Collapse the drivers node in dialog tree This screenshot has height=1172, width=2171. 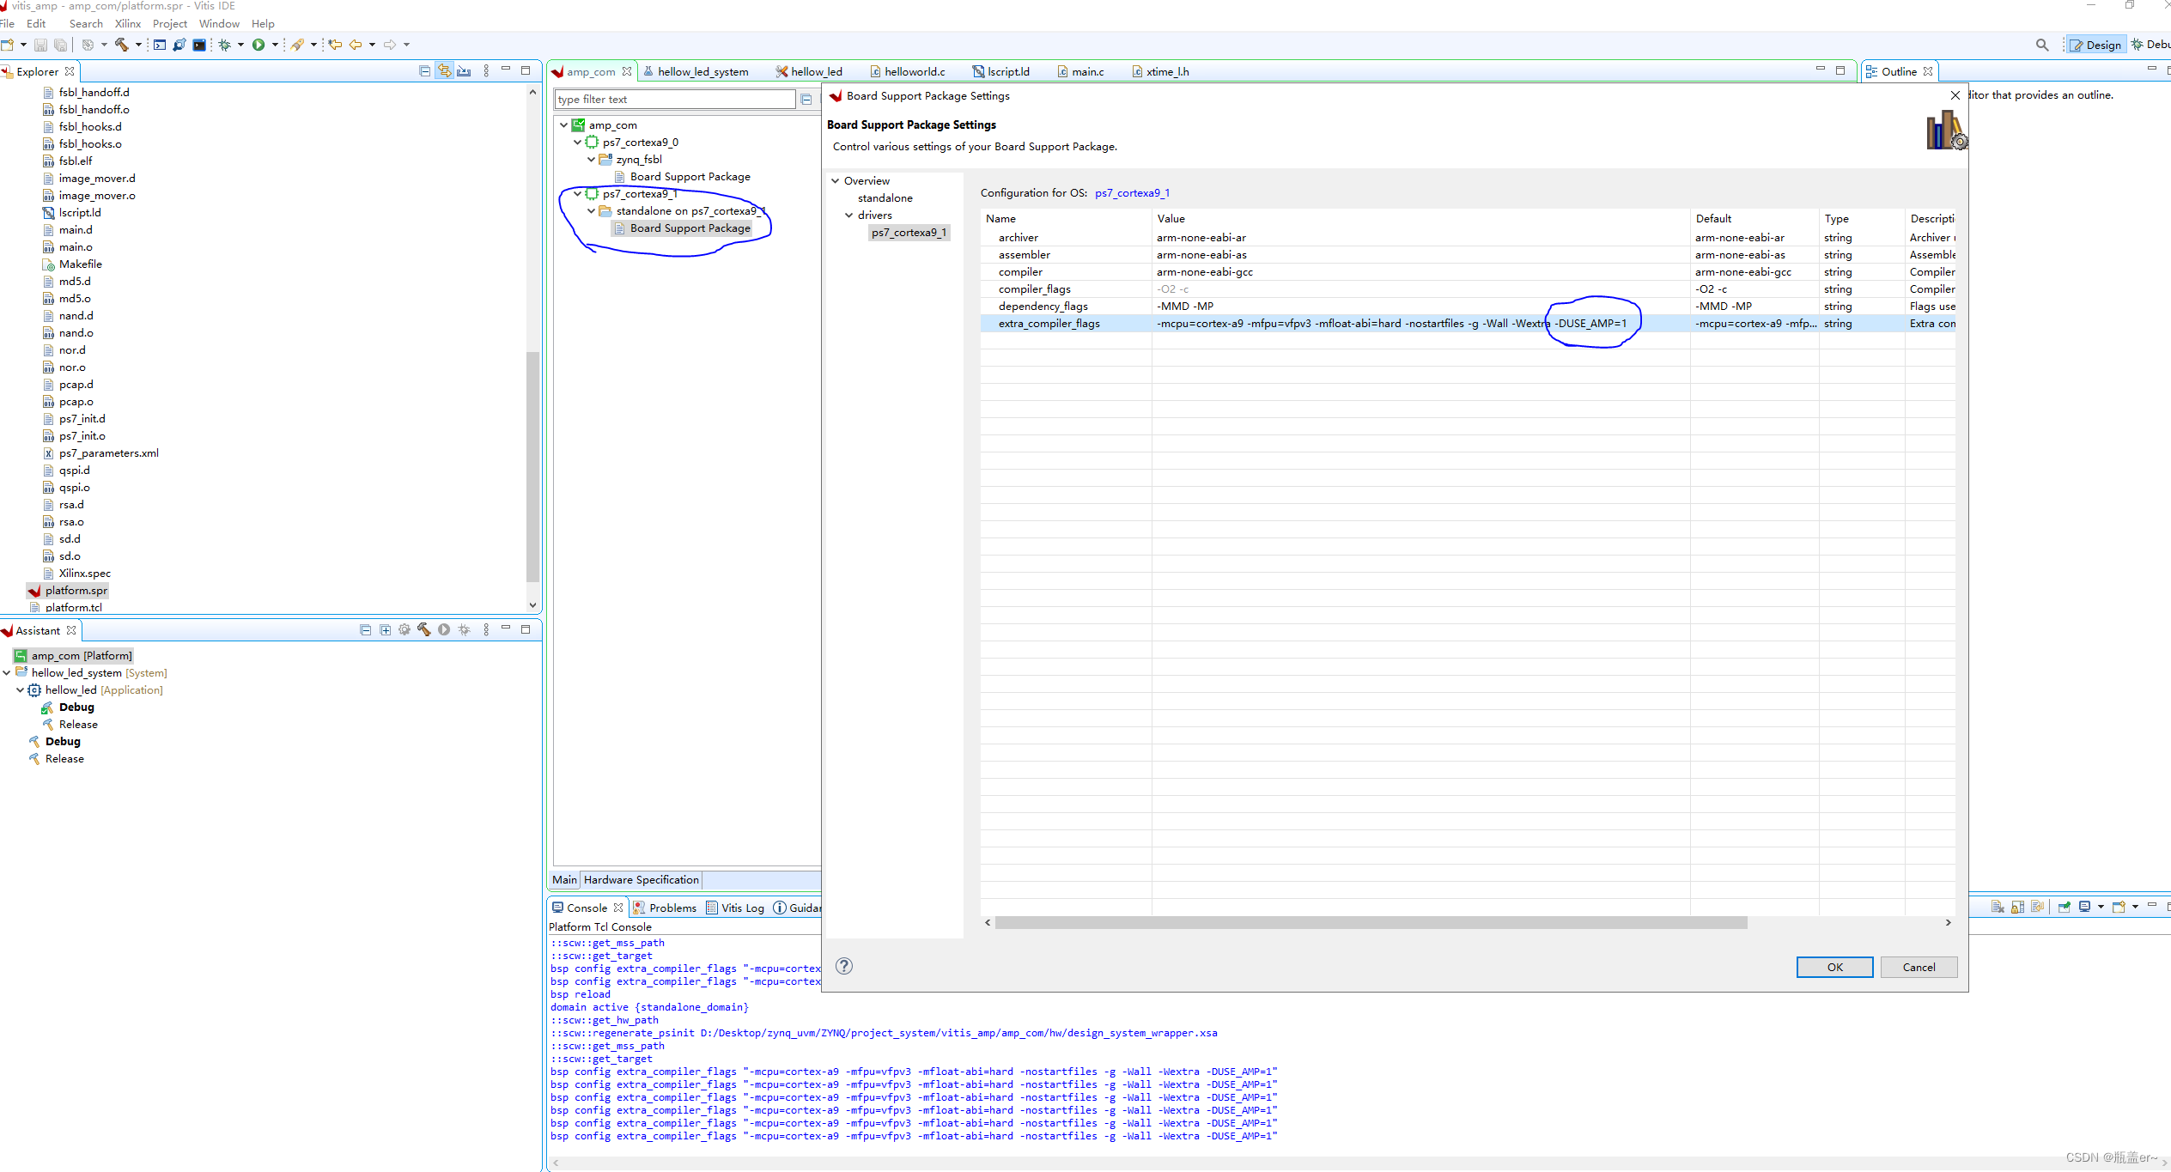tap(849, 216)
